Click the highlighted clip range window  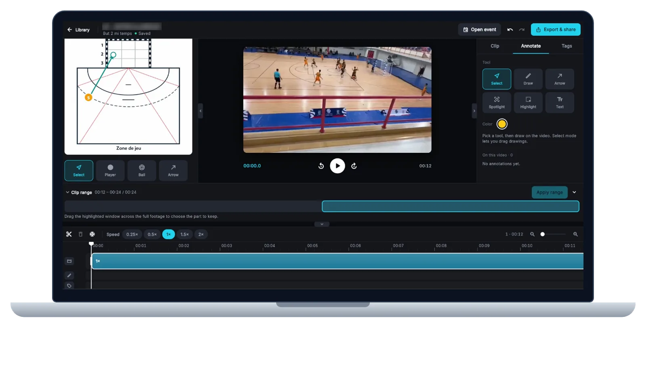[x=451, y=207]
